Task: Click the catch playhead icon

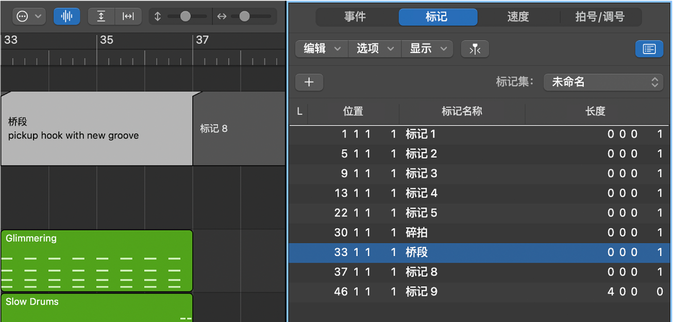Action: tap(475, 49)
